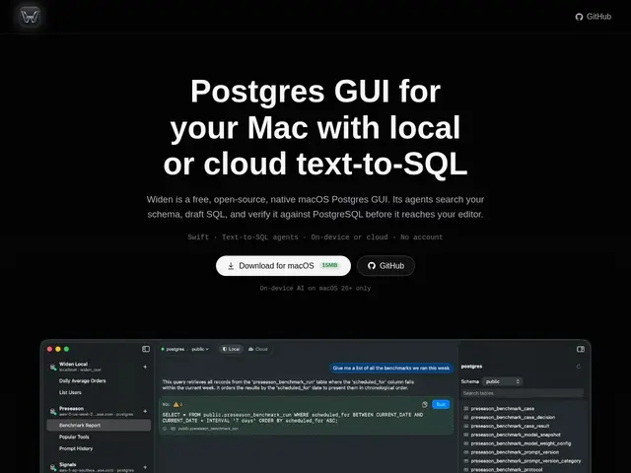
Task: Add a query under Preseason with plus
Action: pos(145,411)
